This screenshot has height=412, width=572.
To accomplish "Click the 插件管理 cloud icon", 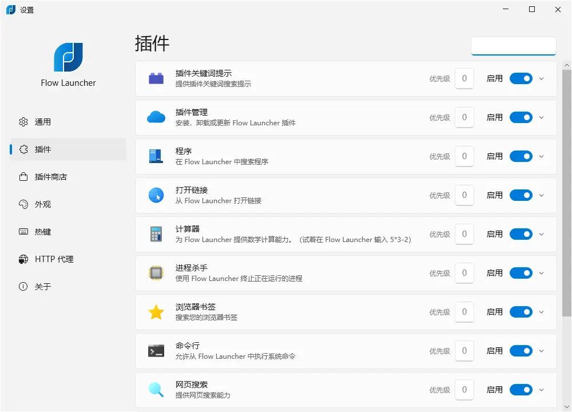I will pyautogui.click(x=156, y=117).
